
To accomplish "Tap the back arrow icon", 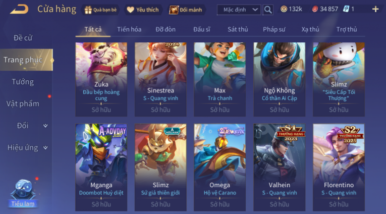I will (x=19, y=10).
